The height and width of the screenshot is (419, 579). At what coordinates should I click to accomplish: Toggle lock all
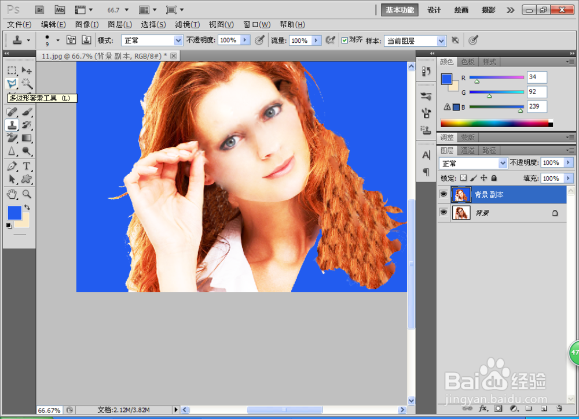(x=494, y=178)
